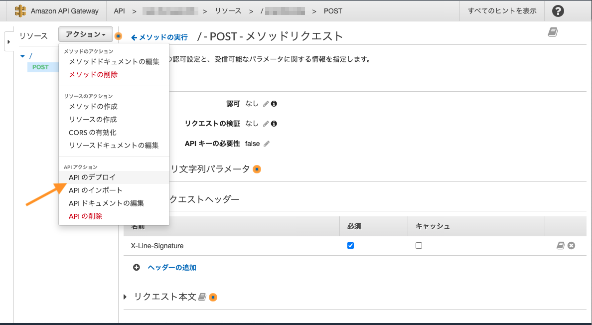The image size is (592, 325).
Task: Expand the リクエスト本文 section
Action: tap(126, 297)
